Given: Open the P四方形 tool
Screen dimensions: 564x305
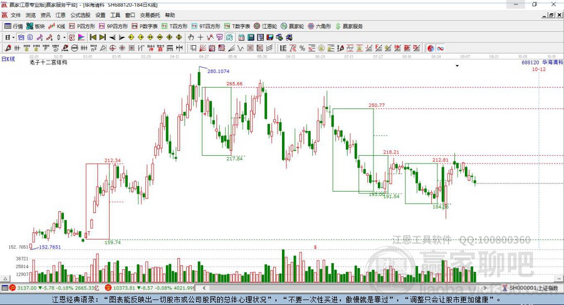Looking at the screenshot, I should (x=82, y=26).
